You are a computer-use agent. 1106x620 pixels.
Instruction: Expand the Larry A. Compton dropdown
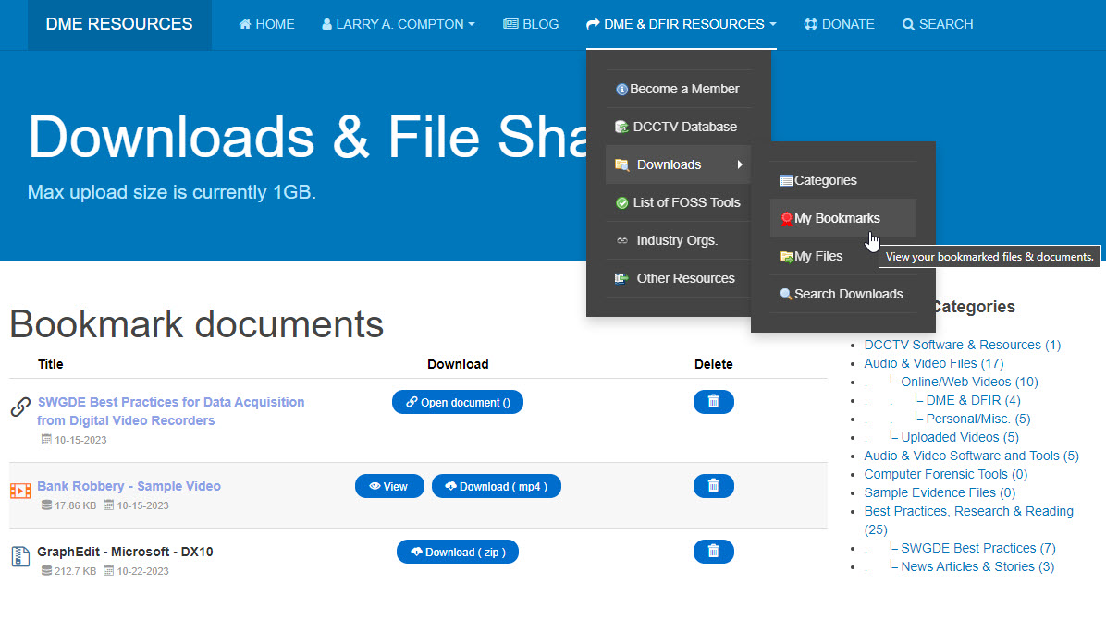(399, 25)
